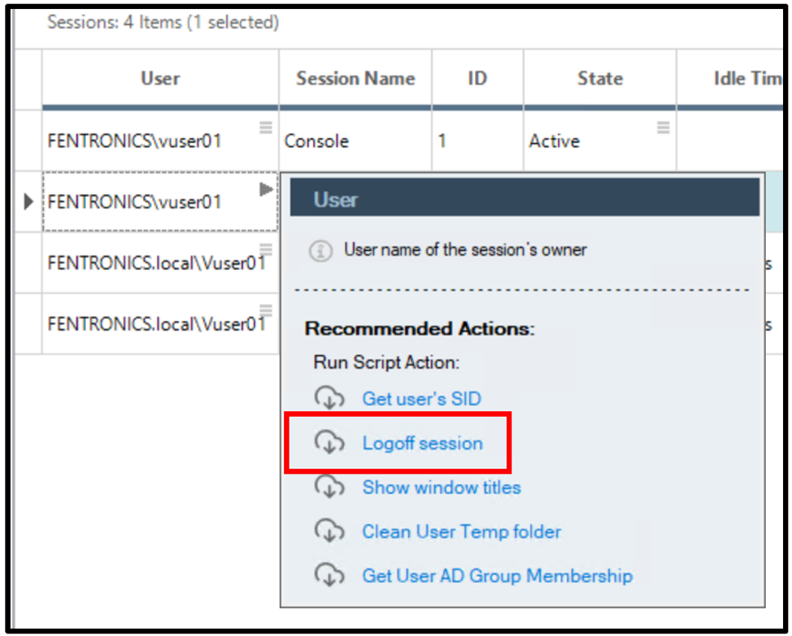Choose Show window titles action

[442, 487]
